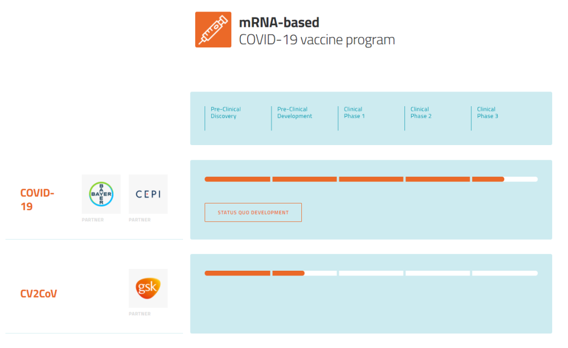568x348 pixels.
Task: Click the Clinical Phase 1 header
Action: point(354,112)
